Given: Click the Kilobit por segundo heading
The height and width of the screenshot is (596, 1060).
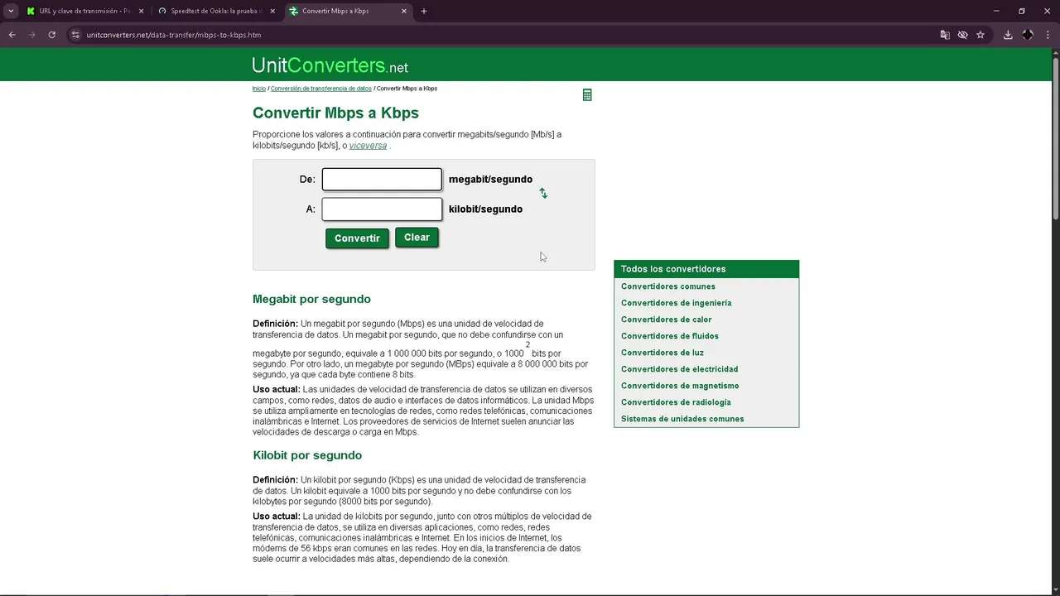Looking at the screenshot, I should click(x=307, y=455).
